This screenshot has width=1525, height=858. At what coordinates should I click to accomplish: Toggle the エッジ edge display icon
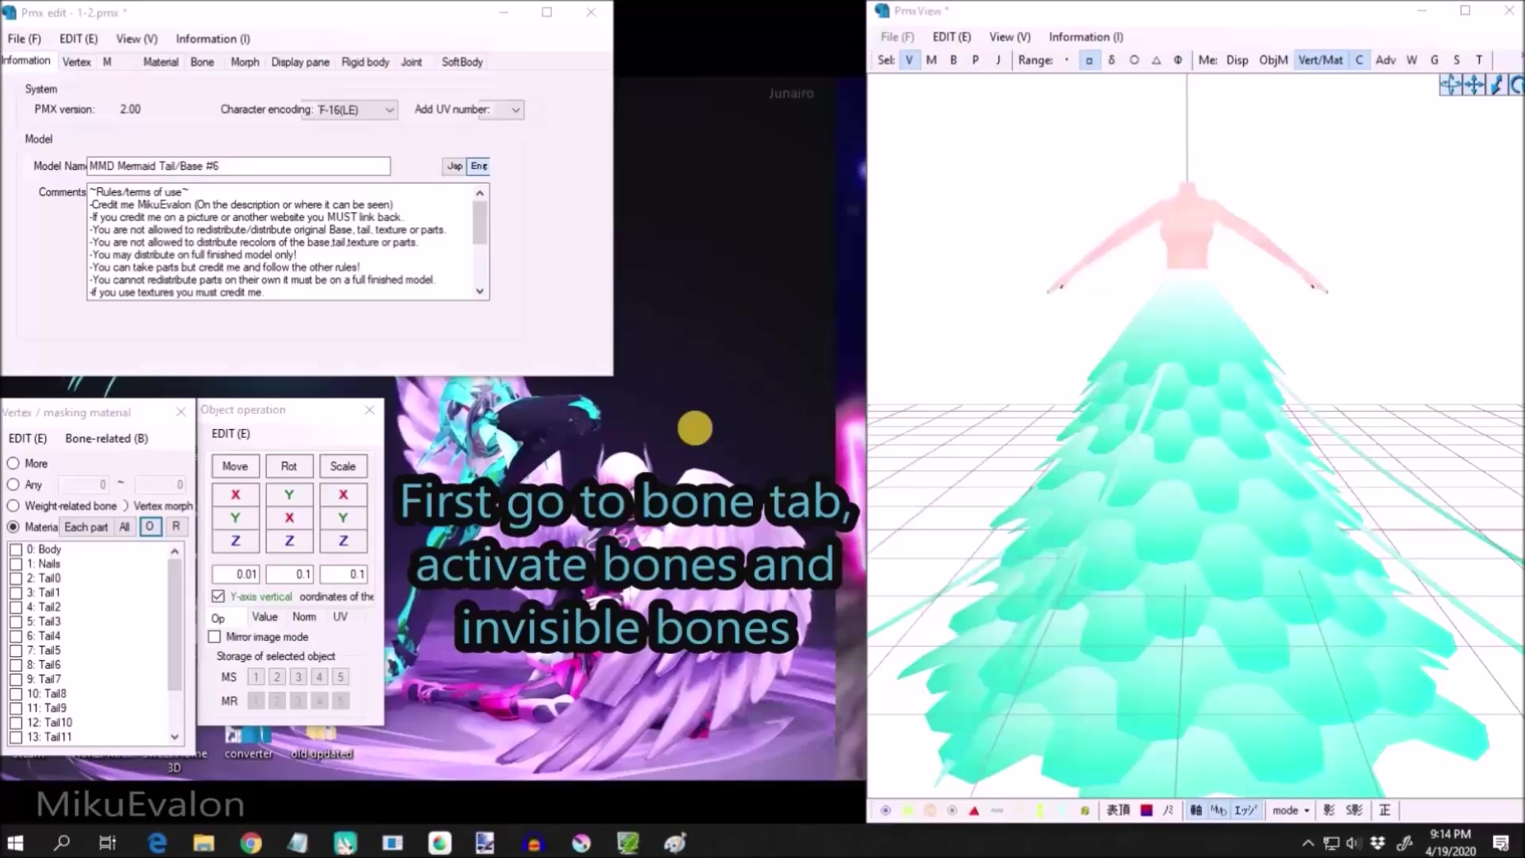point(1245,810)
